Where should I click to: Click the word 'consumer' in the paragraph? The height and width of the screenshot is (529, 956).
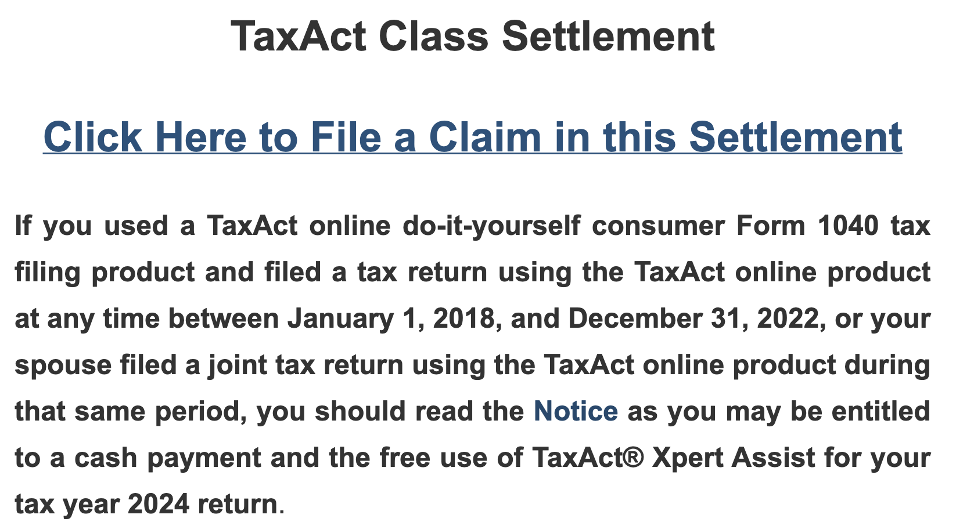click(658, 226)
